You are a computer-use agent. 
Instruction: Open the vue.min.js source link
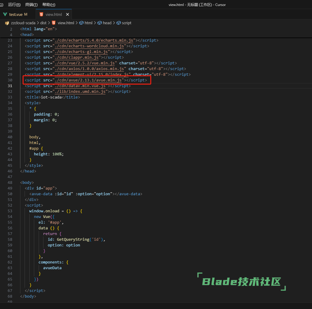(x=85, y=63)
